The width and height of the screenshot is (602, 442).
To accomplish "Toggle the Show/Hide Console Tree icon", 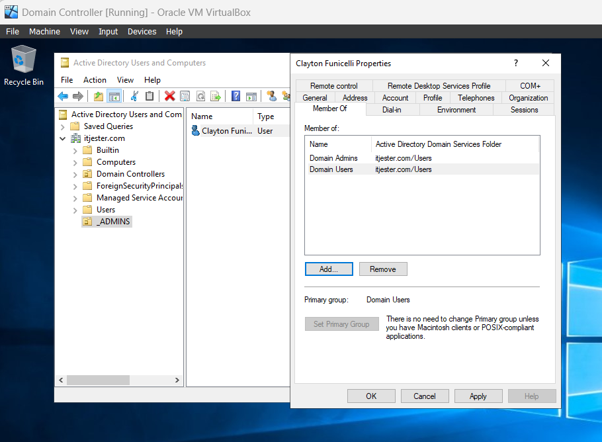I will click(x=114, y=96).
